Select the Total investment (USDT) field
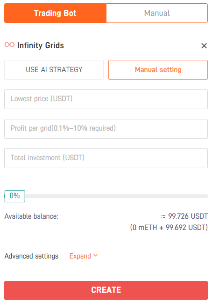212x303 pixels. tap(106, 158)
